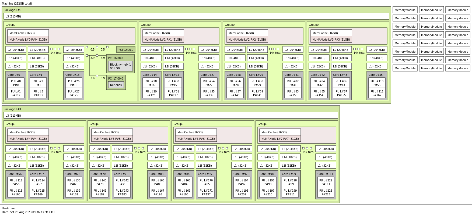The image size is (472, 215).
Task: Click the "Core L#28" label
Action: (234, 75)
